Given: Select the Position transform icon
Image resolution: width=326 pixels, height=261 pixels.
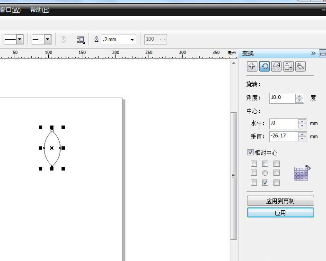Looking at the screenshot, I should 252,66.
